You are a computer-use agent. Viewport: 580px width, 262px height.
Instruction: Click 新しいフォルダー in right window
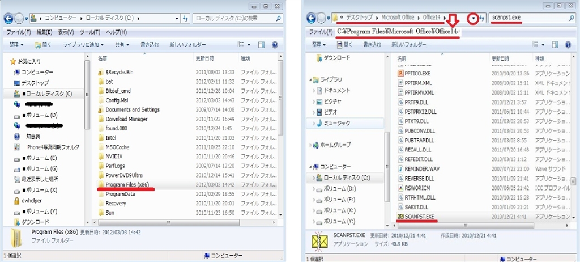(409, 44)
